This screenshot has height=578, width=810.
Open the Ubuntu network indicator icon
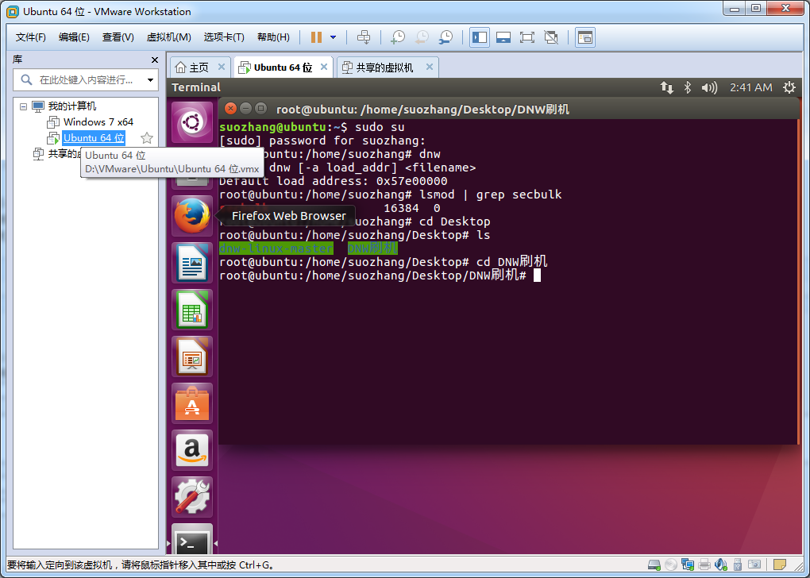pos(667,88)
